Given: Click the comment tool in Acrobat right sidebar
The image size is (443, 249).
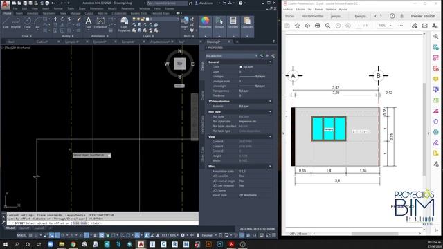Looking at the screenshot, I should click(435, 79).
